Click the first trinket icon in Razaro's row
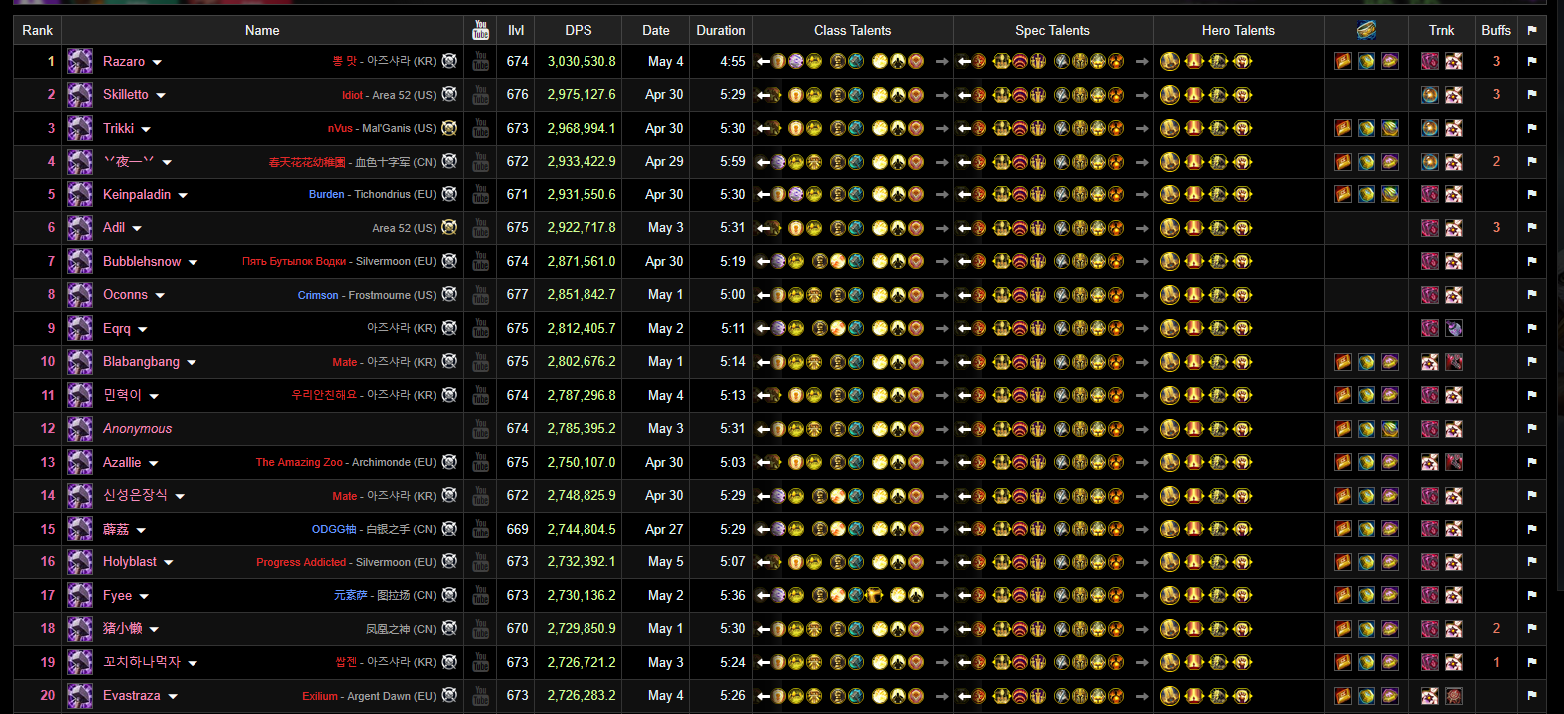This screenshot has height=714, width=1564. (1430, 61)
